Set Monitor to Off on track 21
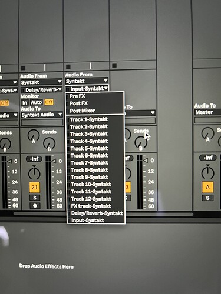The width and height of the screenshot is (221, 294). (x=49, y=102)
